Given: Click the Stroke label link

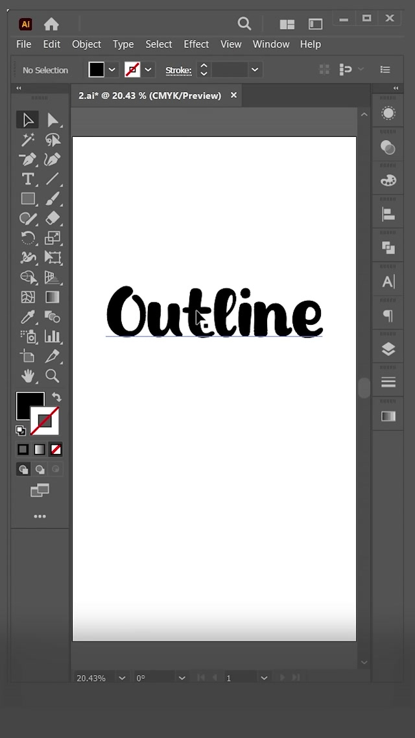Looking at the screenshot, I should [178, 71].
